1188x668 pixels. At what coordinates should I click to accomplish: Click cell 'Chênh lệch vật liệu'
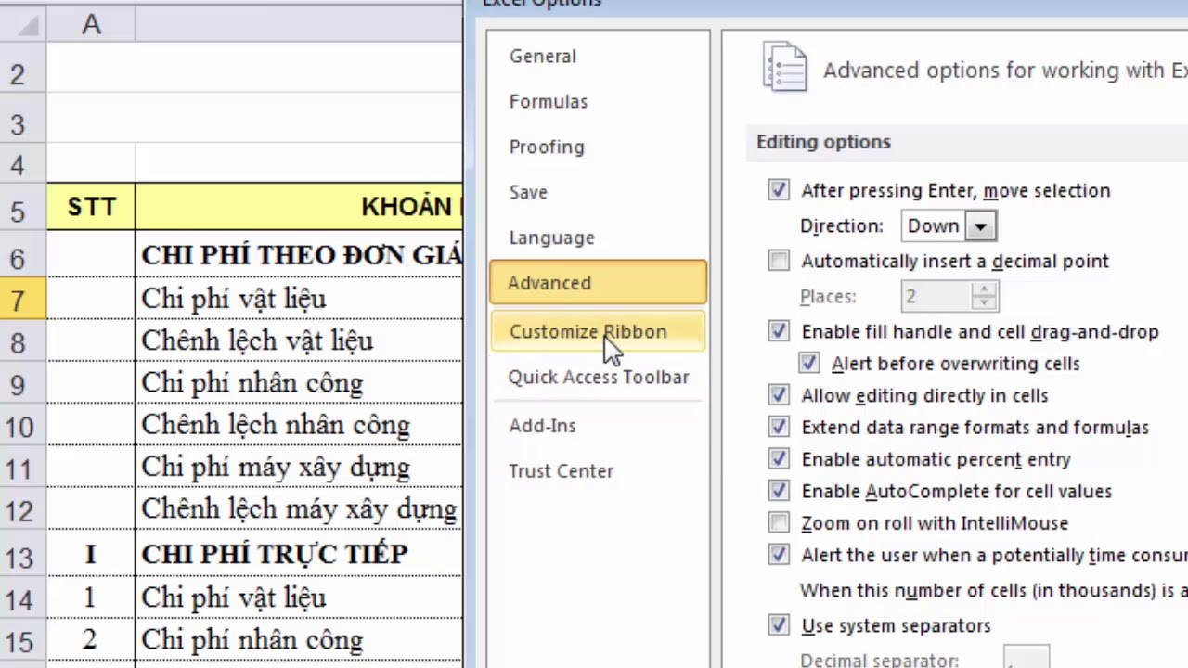pos(299,341)
